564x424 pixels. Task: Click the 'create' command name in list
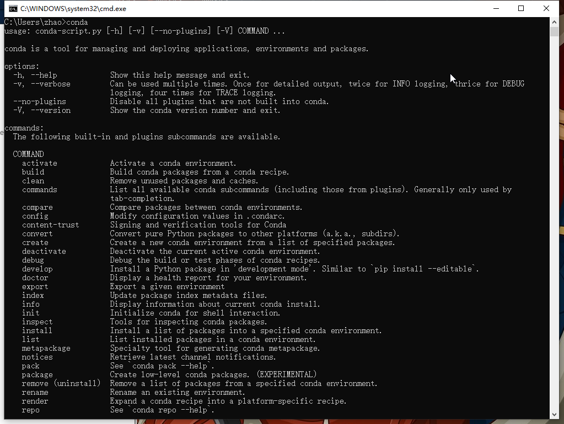point(35,242)
